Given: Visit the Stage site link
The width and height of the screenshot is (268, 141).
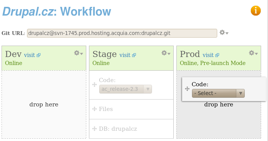Looking at the screenshot, I should 125,55.
